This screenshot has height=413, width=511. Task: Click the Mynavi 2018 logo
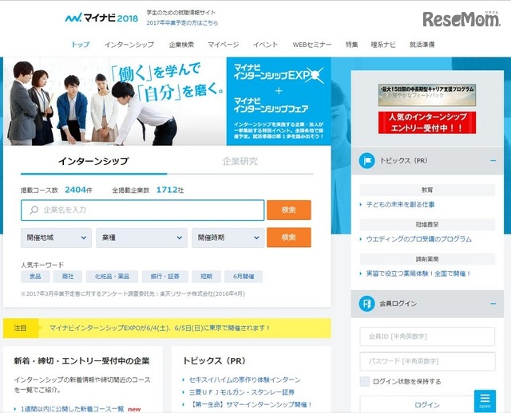101,18
